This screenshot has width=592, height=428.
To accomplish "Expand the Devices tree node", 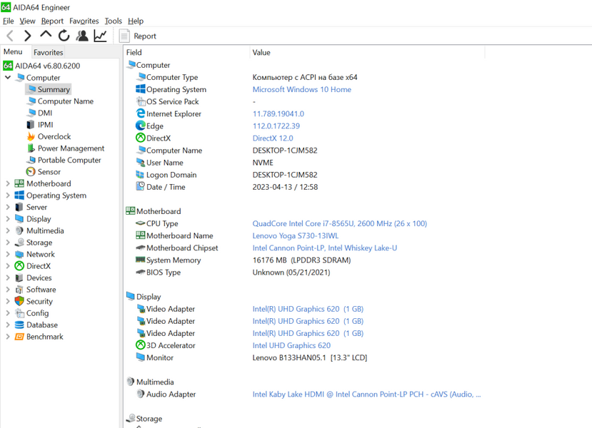I will [x=8, y=277].
